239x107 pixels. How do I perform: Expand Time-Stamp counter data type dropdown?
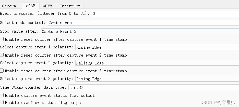(153, 87)
